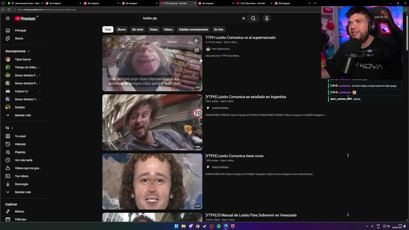409x230 pixels.
Task: Show more items below Descargas
Action: coord(23,192)
